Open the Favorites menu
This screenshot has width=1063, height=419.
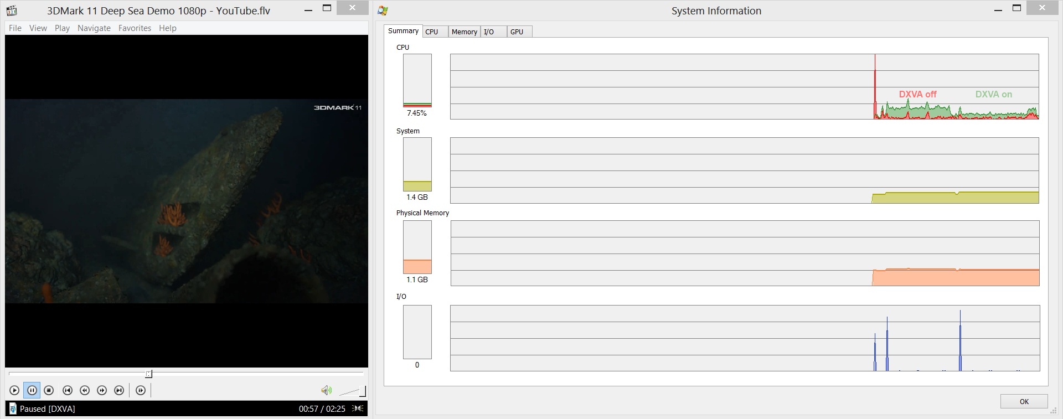point(135,28)
